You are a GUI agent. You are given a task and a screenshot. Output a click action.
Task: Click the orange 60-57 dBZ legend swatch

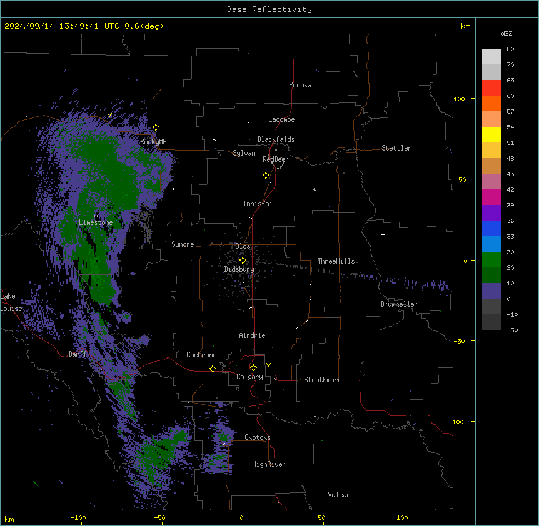point(491,103)
